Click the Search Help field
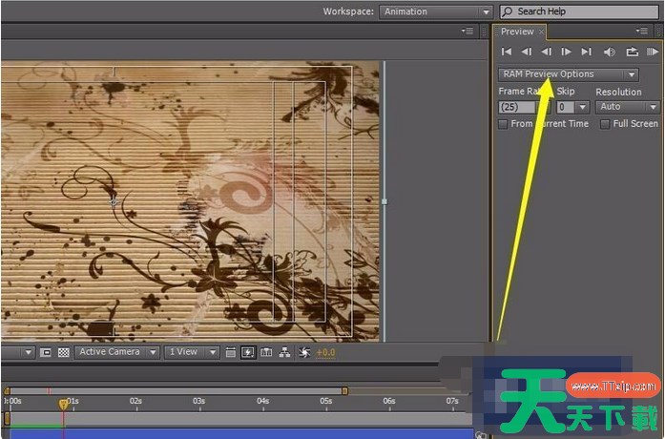 [580, 11]
